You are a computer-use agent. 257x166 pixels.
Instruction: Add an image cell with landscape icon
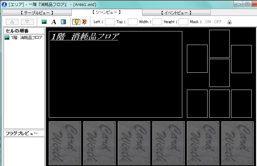44,22
